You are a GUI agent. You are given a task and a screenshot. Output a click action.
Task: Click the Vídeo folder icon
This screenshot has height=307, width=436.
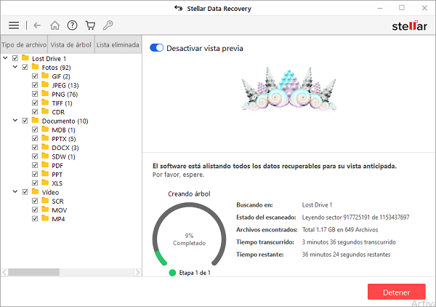(x=35, y=191)
